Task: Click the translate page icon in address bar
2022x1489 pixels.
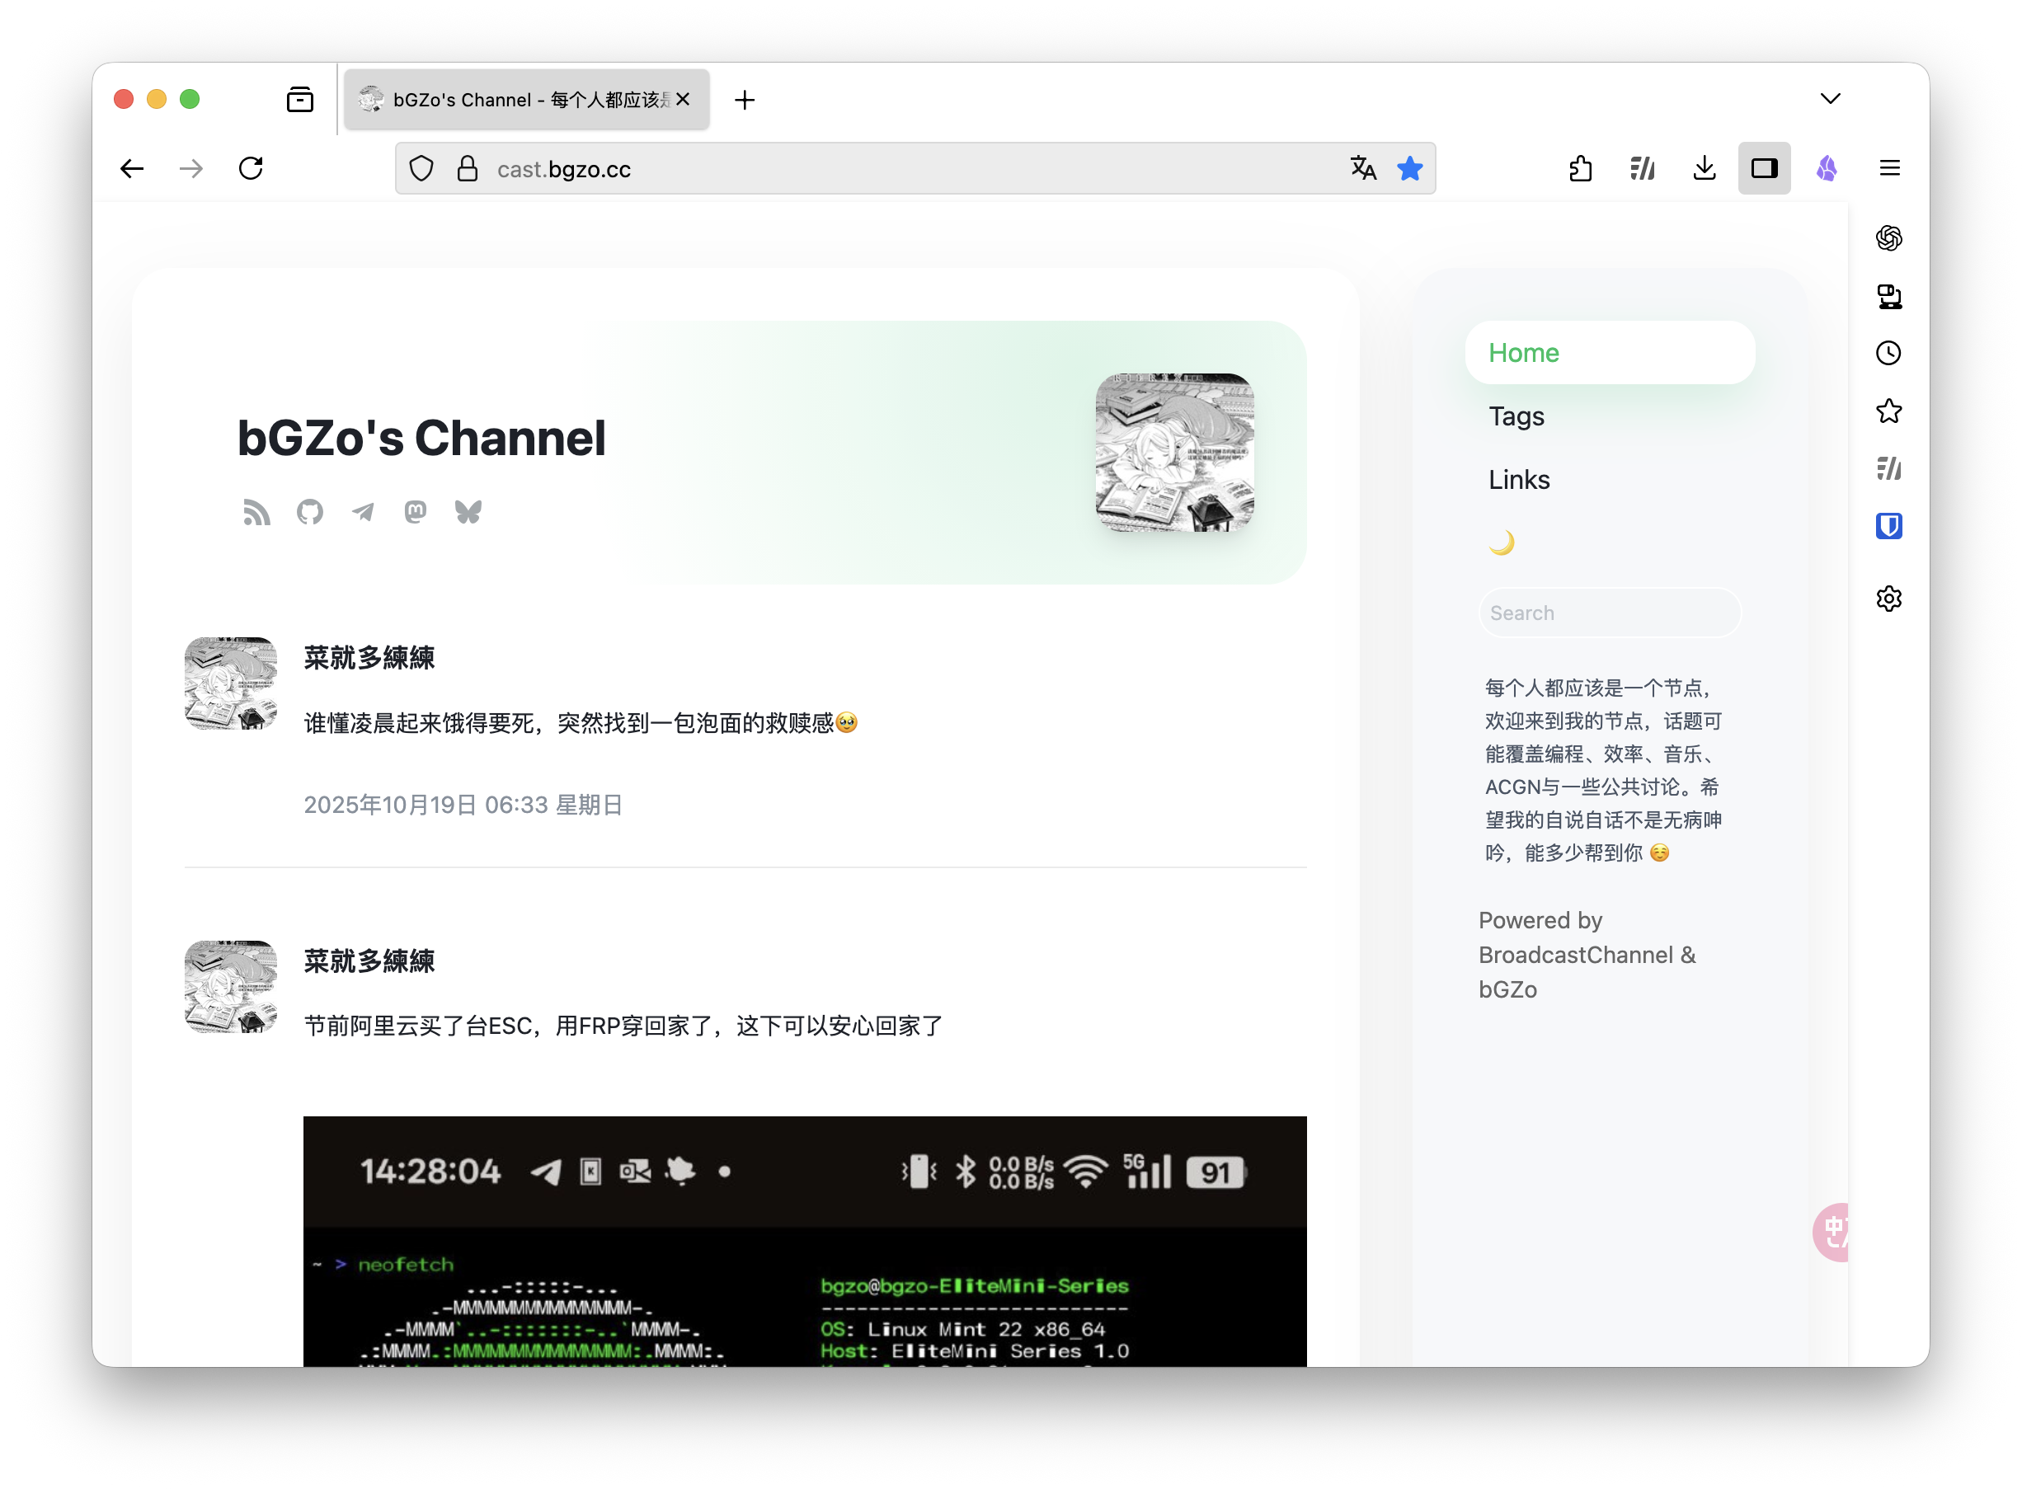Action: click(x=1362, y=168)
